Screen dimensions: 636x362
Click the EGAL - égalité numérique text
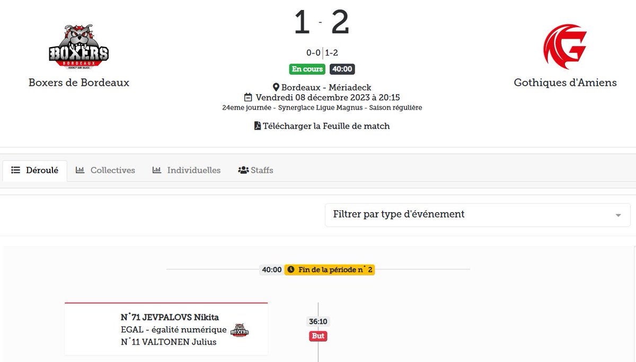[x=173, y=330]
